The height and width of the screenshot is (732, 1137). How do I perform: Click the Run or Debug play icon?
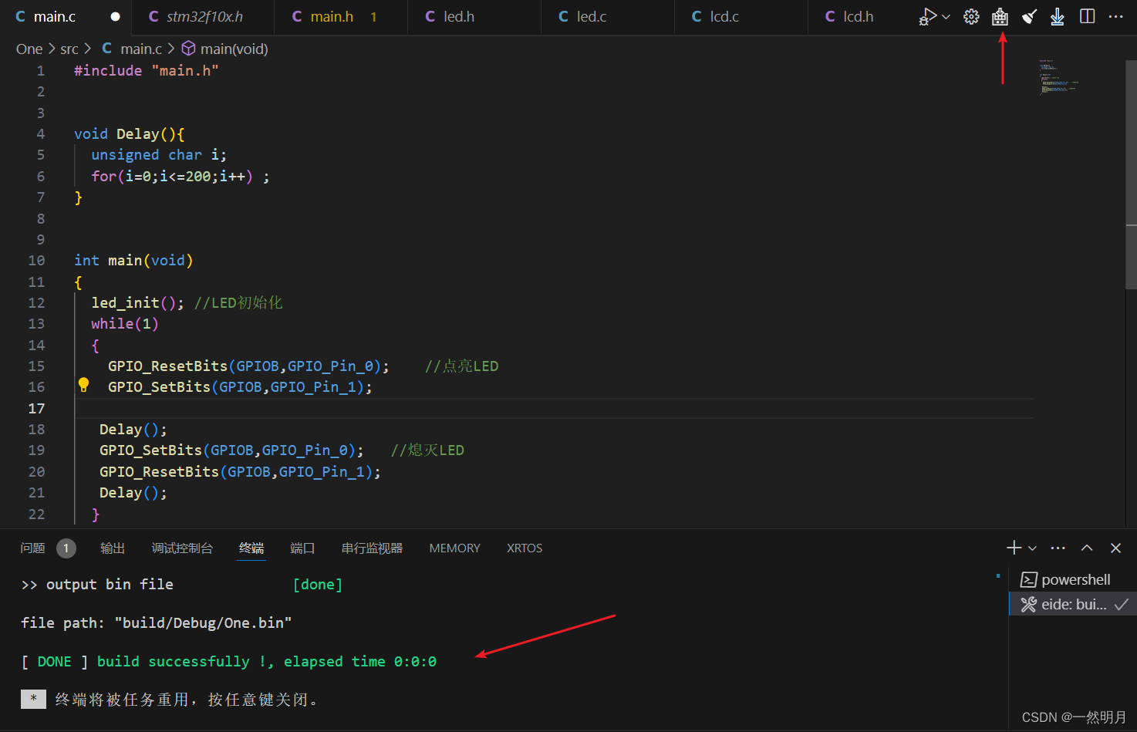pos(927,17)
